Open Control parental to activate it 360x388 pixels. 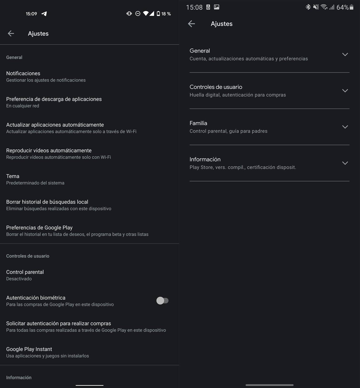25,275
